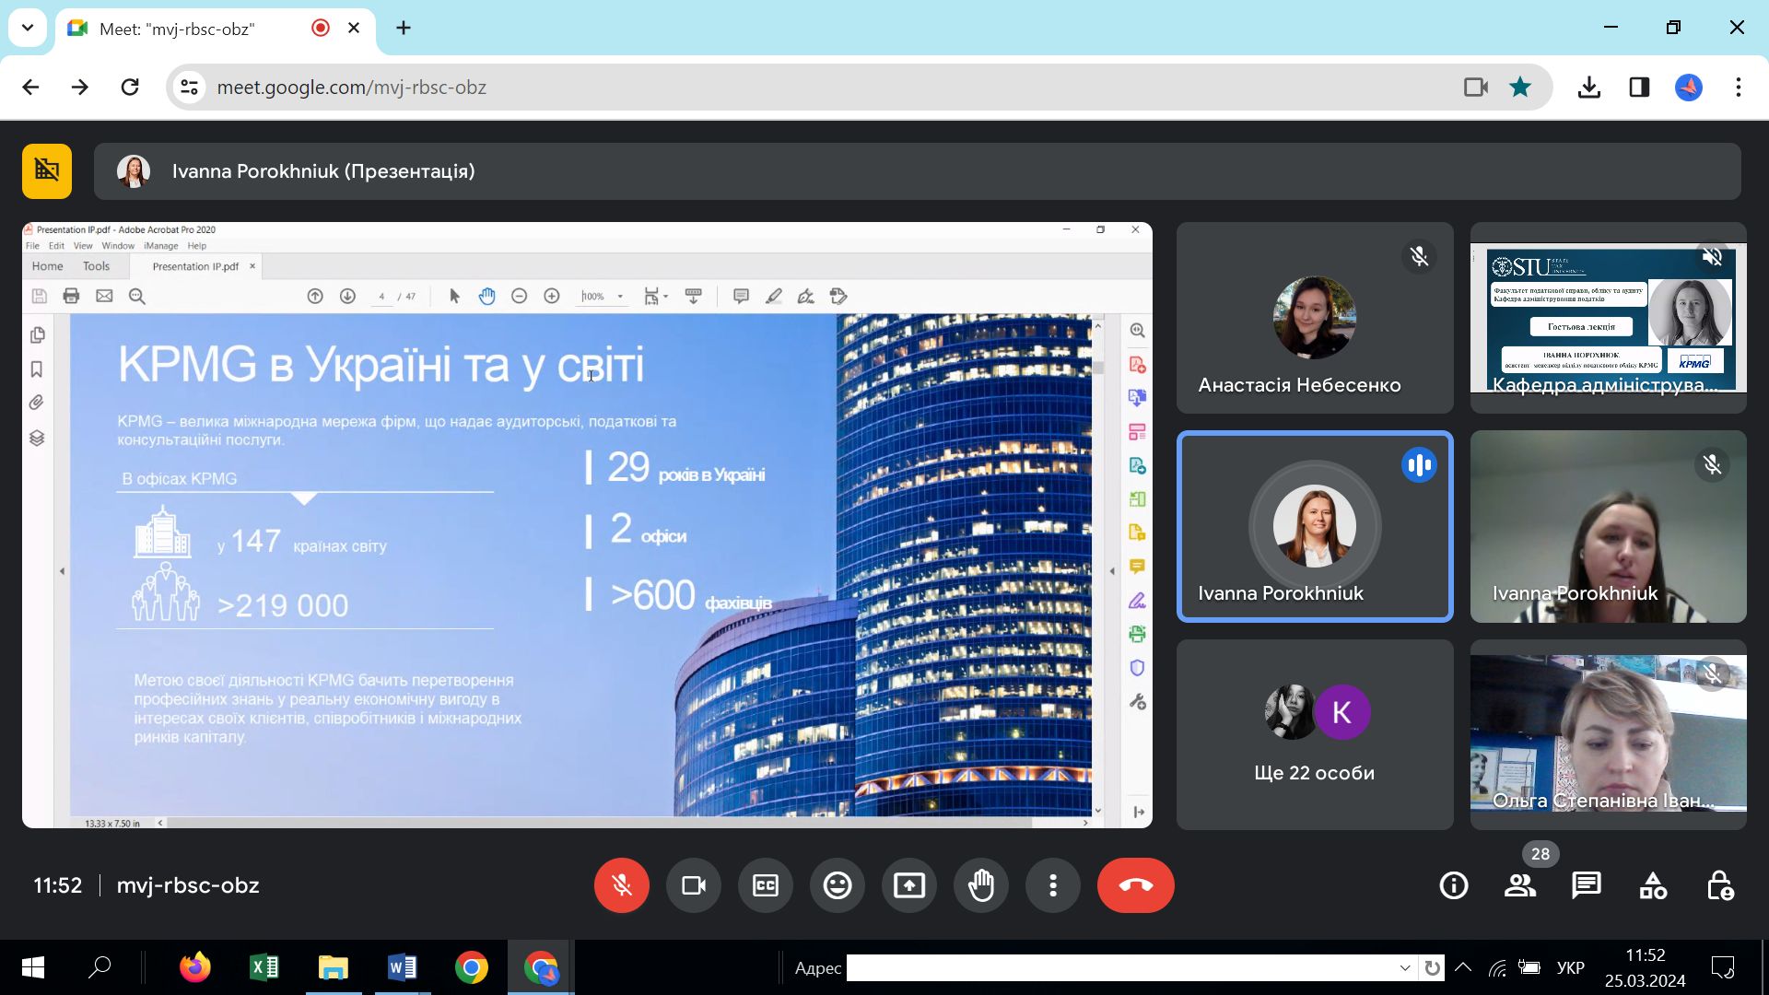This screenshot has width=1769, height=995.
Task: Click the Acrobat print icon
Action: click(x=71, y=296)
